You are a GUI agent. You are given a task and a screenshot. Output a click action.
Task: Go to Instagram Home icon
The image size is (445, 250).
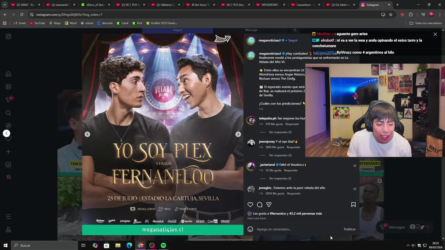click(x=8, y=74)
